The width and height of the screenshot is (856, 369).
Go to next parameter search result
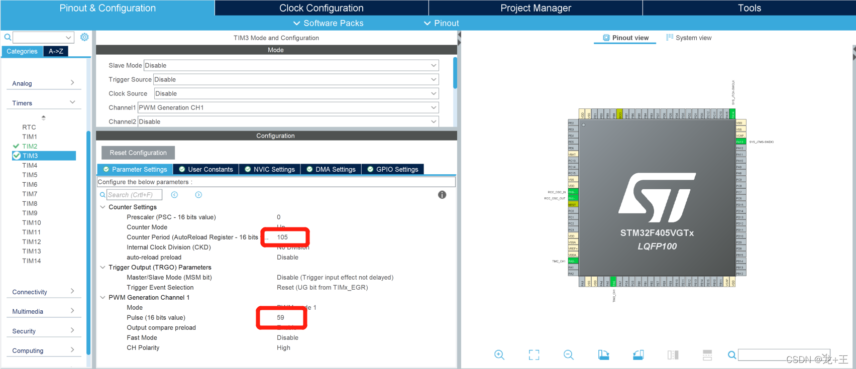[x=198, y=195]
